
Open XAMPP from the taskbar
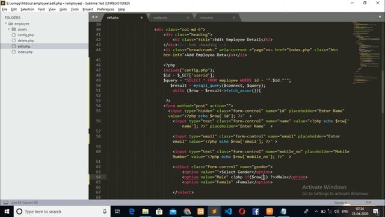200,212
